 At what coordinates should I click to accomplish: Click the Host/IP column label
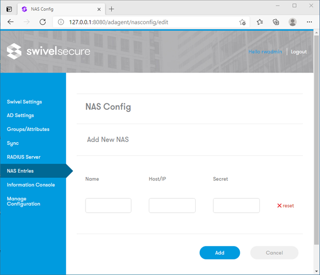point(157,179)
